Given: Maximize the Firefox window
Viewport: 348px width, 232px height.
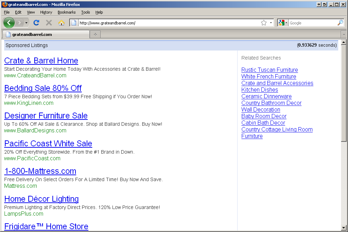Looking at the screenshot, I should click(337, 5).
